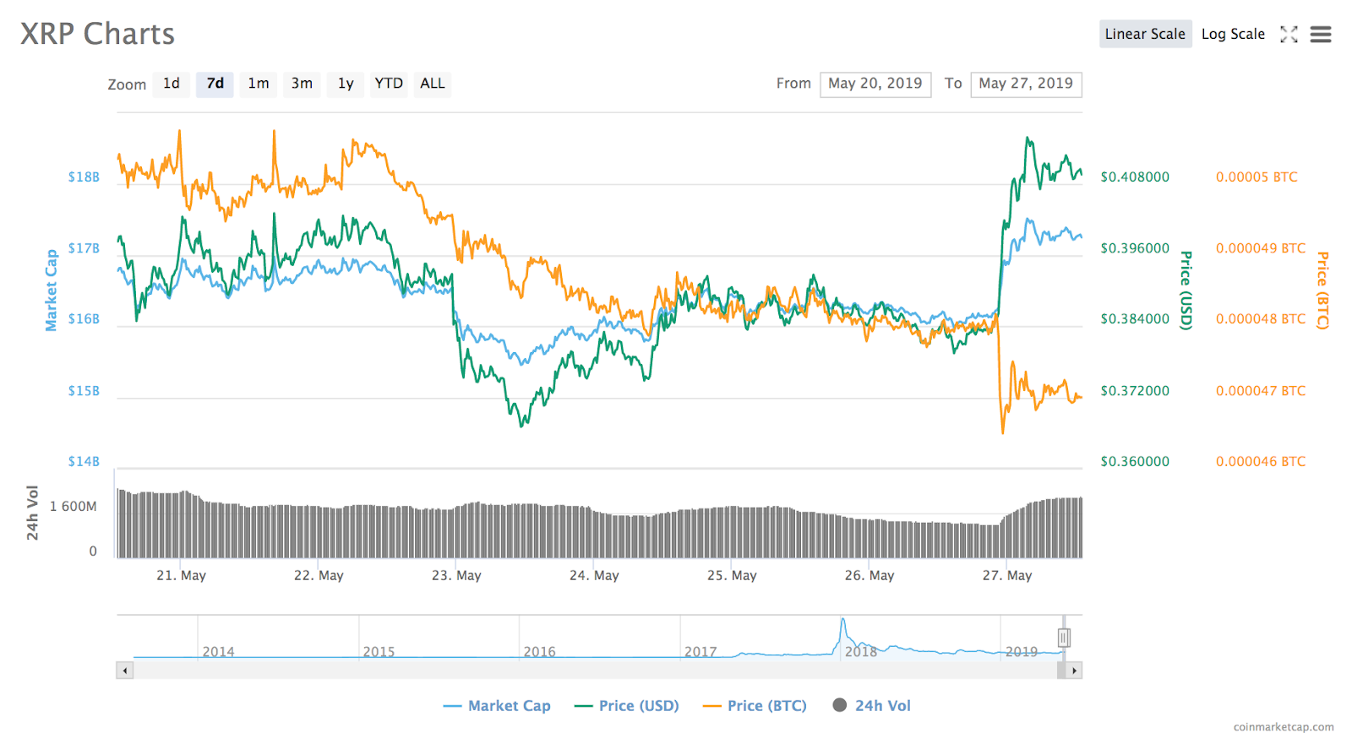Click the 24h Vol axis title
Viewport: 1352px width, 744px height.
(x=32, y=513)
